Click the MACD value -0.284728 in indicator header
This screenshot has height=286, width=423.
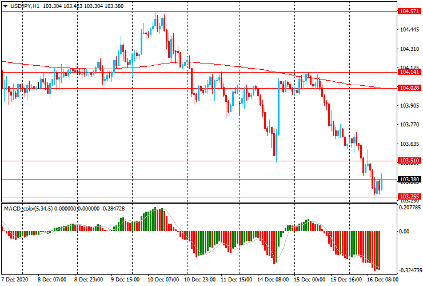click(x=113, y=208)
